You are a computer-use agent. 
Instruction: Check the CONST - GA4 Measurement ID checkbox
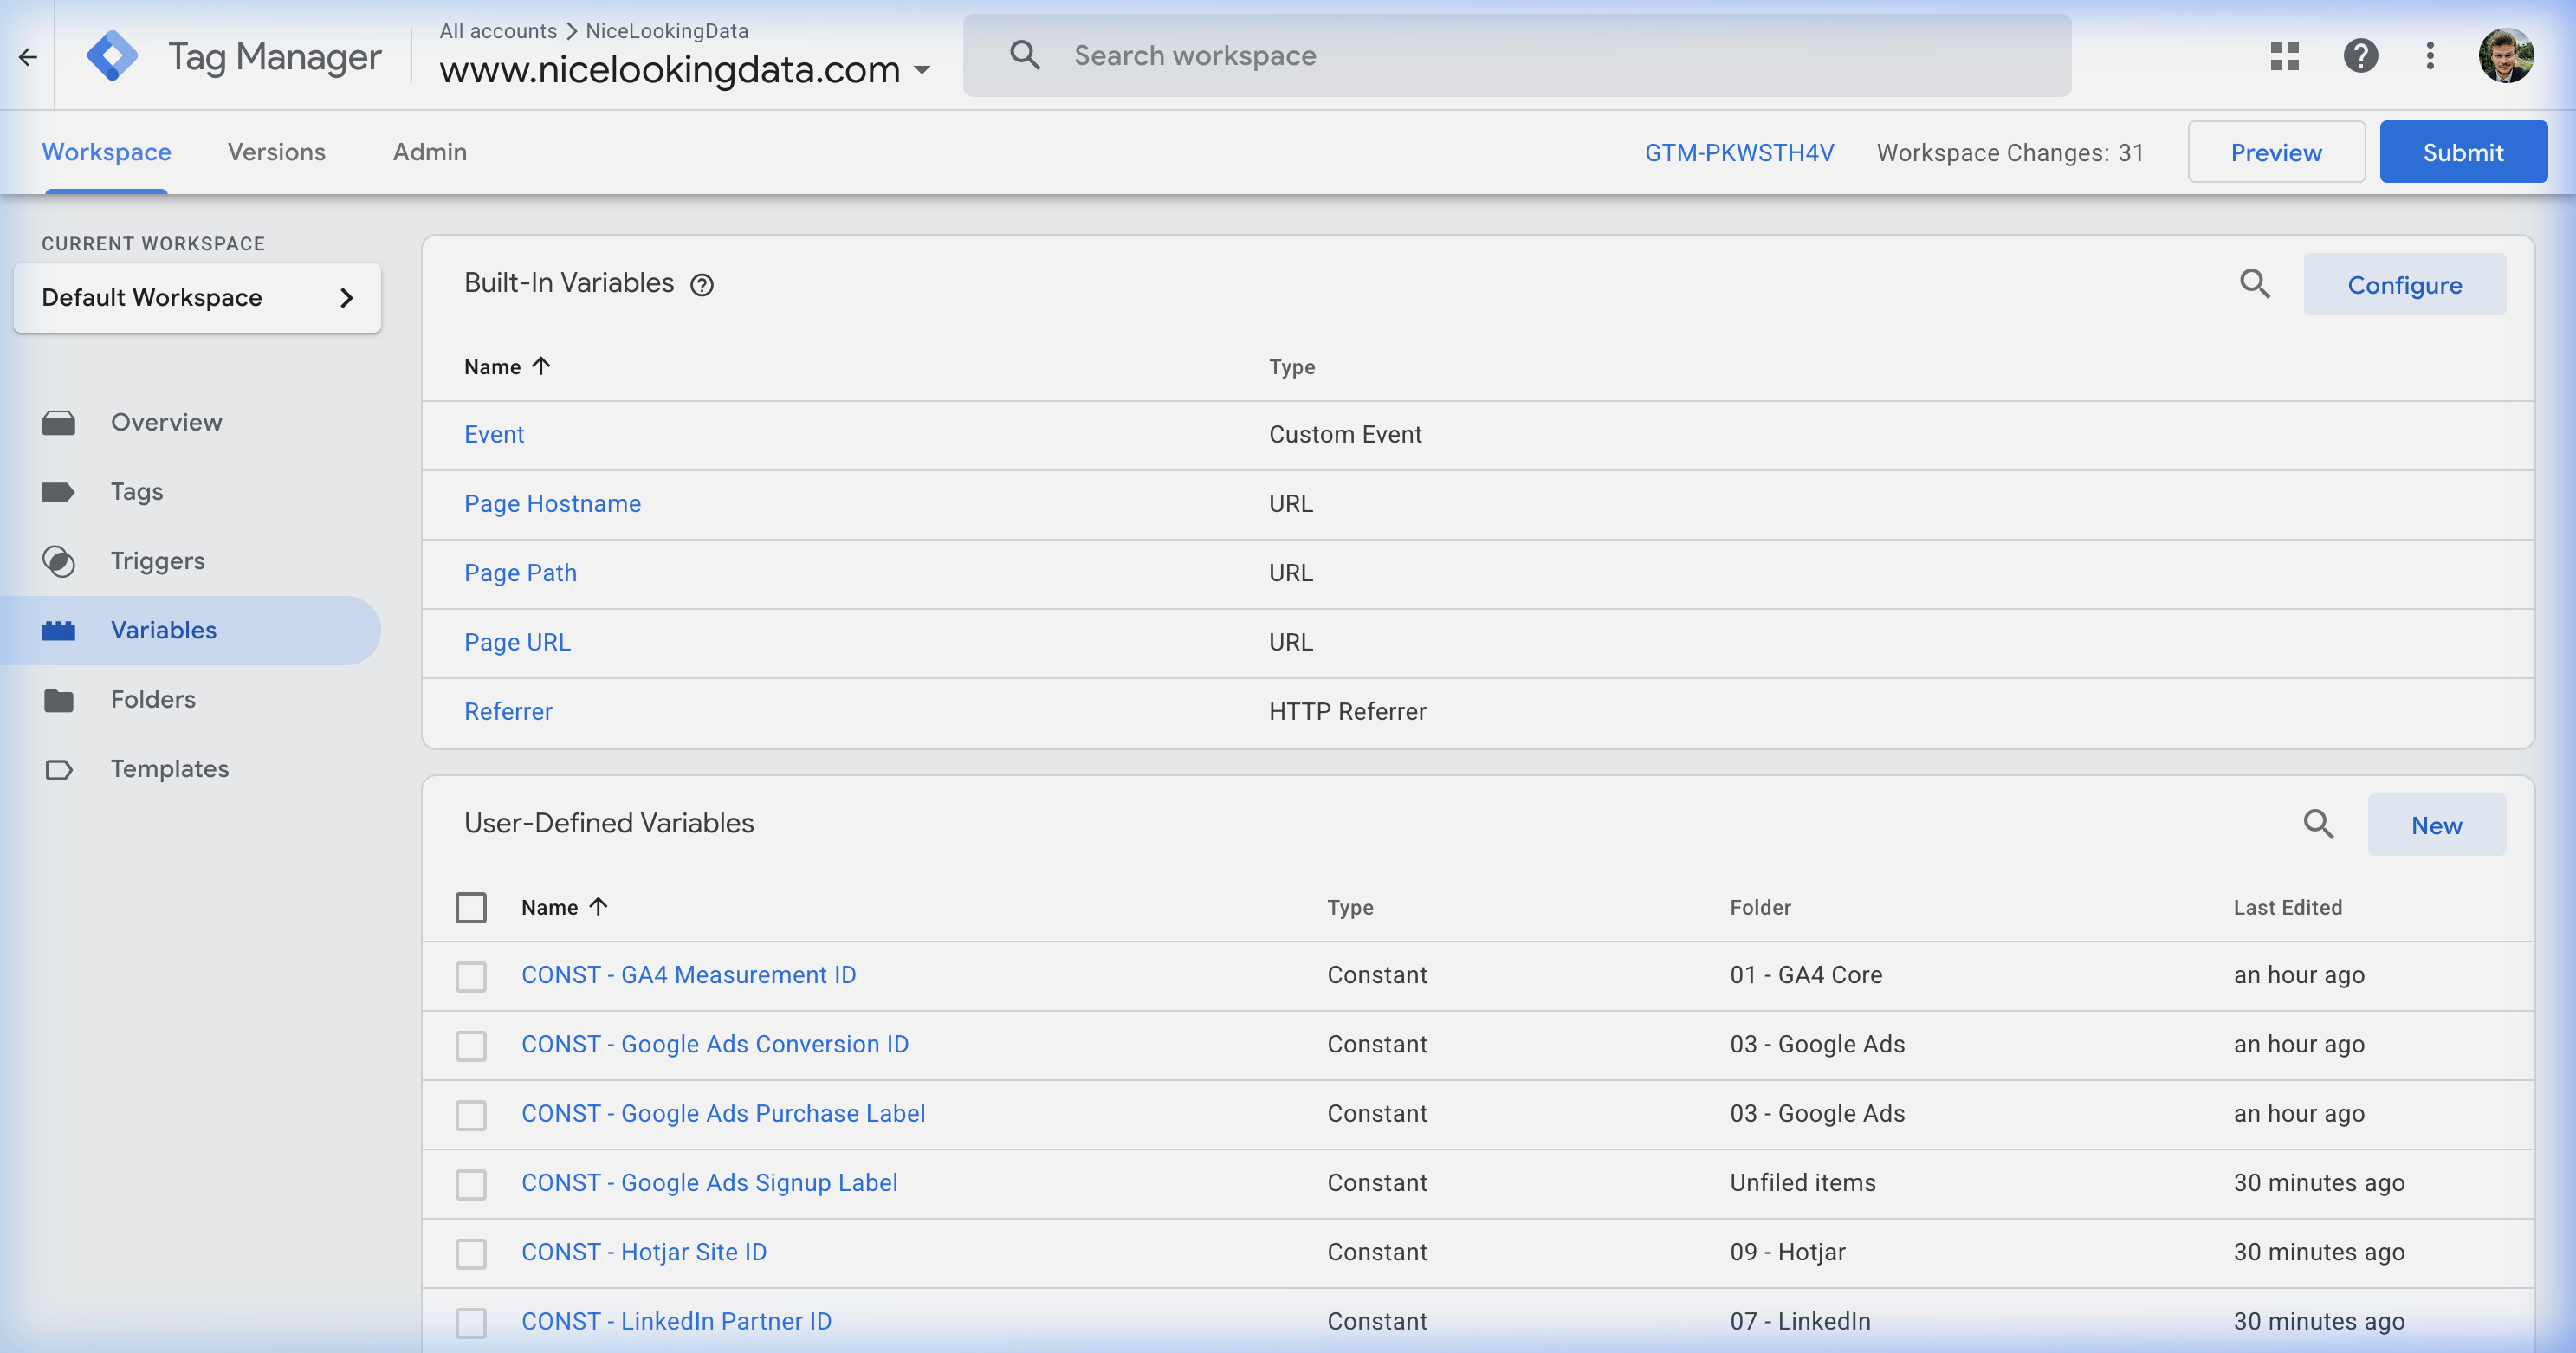(471, 976)
